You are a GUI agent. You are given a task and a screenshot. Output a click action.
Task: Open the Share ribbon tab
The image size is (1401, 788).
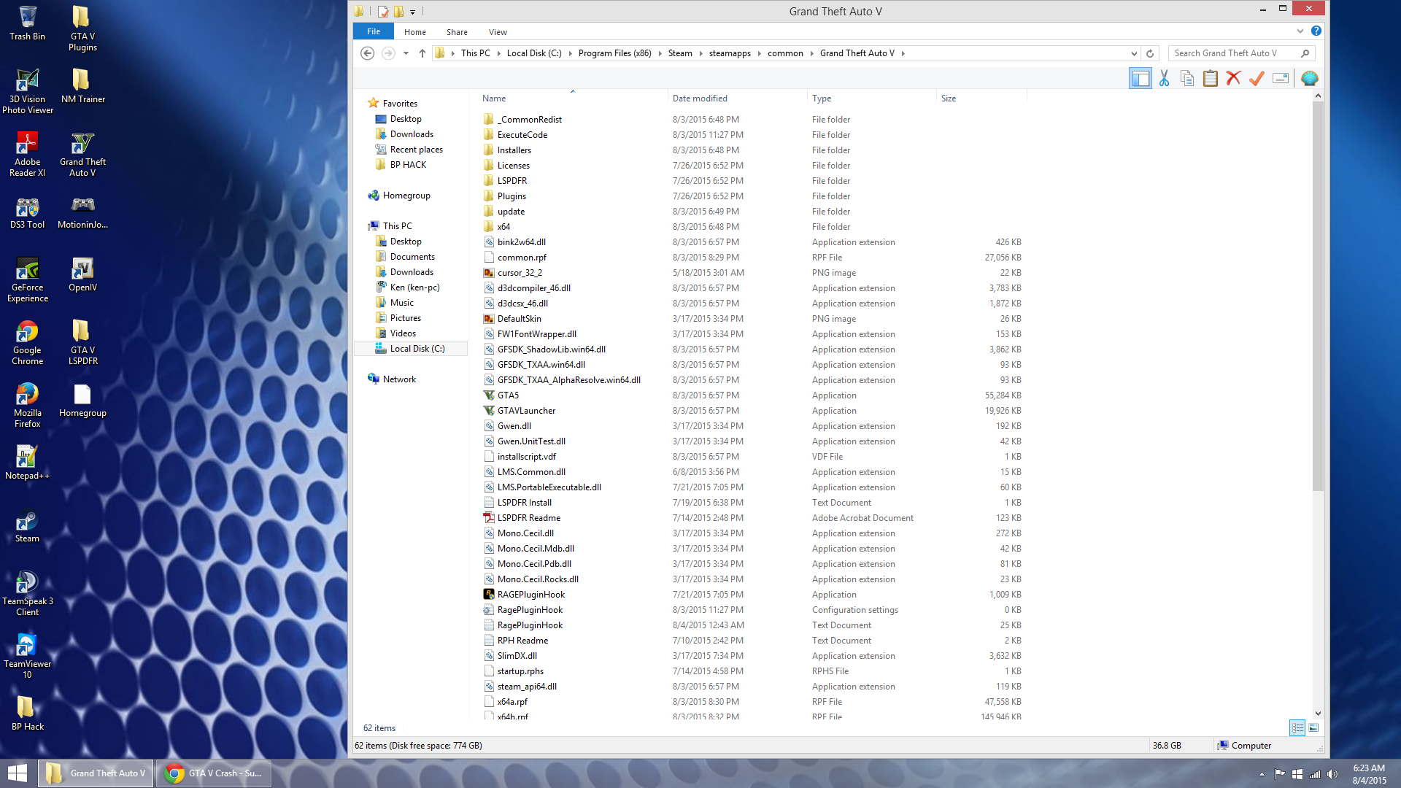click(457, 32)
